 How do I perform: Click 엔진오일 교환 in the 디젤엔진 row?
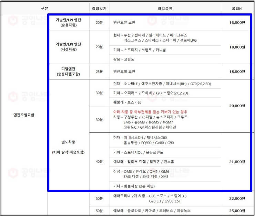[x=124, y=72]
